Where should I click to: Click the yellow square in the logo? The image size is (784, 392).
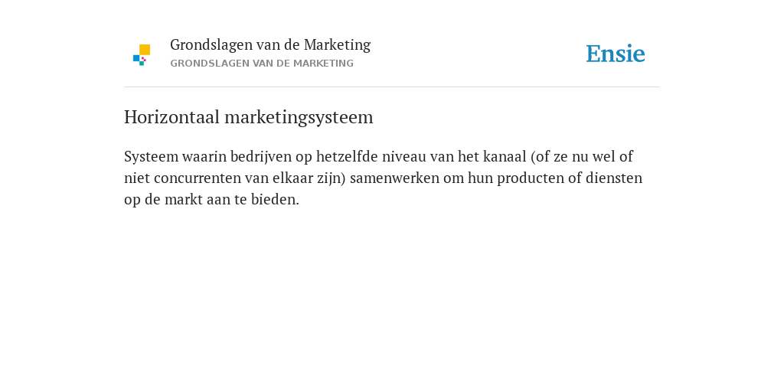click(x=145, y=50)
